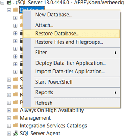
Task: Click the SQL Server Agent icon
Action: (16, 134)
